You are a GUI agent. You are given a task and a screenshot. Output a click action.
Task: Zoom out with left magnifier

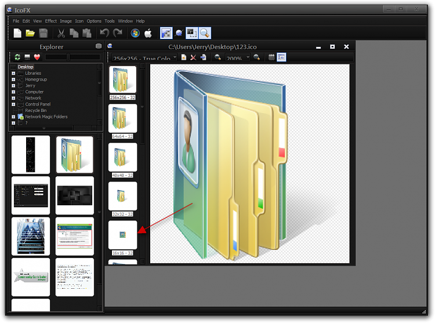tap(217, 57)
